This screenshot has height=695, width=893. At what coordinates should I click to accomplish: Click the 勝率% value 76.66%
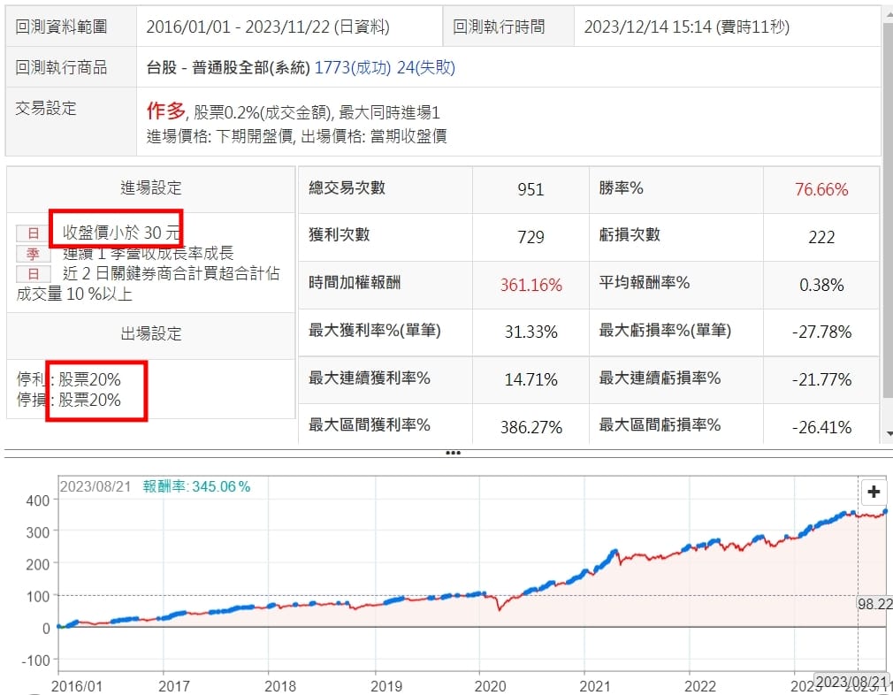pos(821,189)
